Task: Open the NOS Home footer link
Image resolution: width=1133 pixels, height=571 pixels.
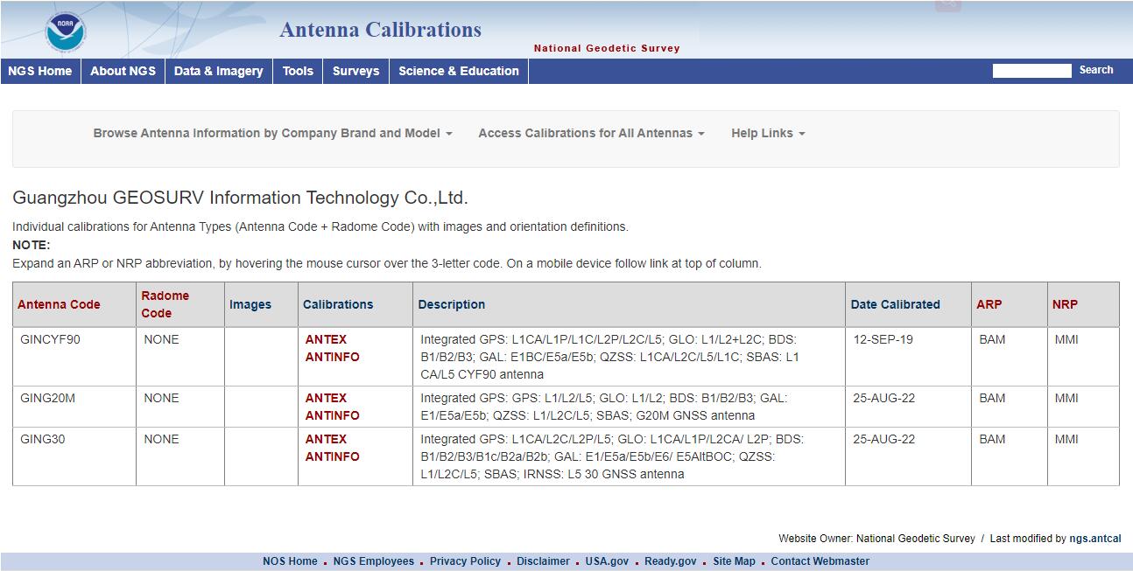Action: (290, 561)
